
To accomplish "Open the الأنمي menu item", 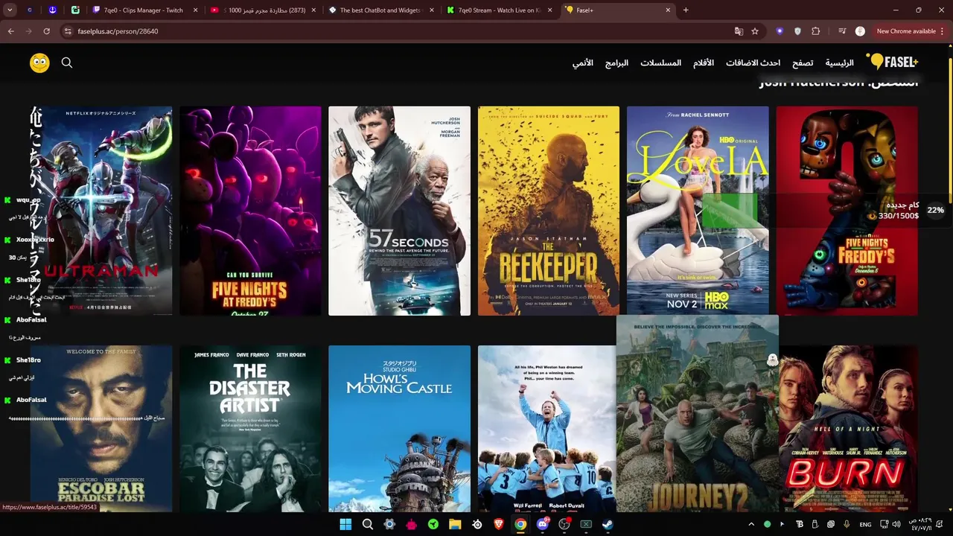I will point(583,63).
